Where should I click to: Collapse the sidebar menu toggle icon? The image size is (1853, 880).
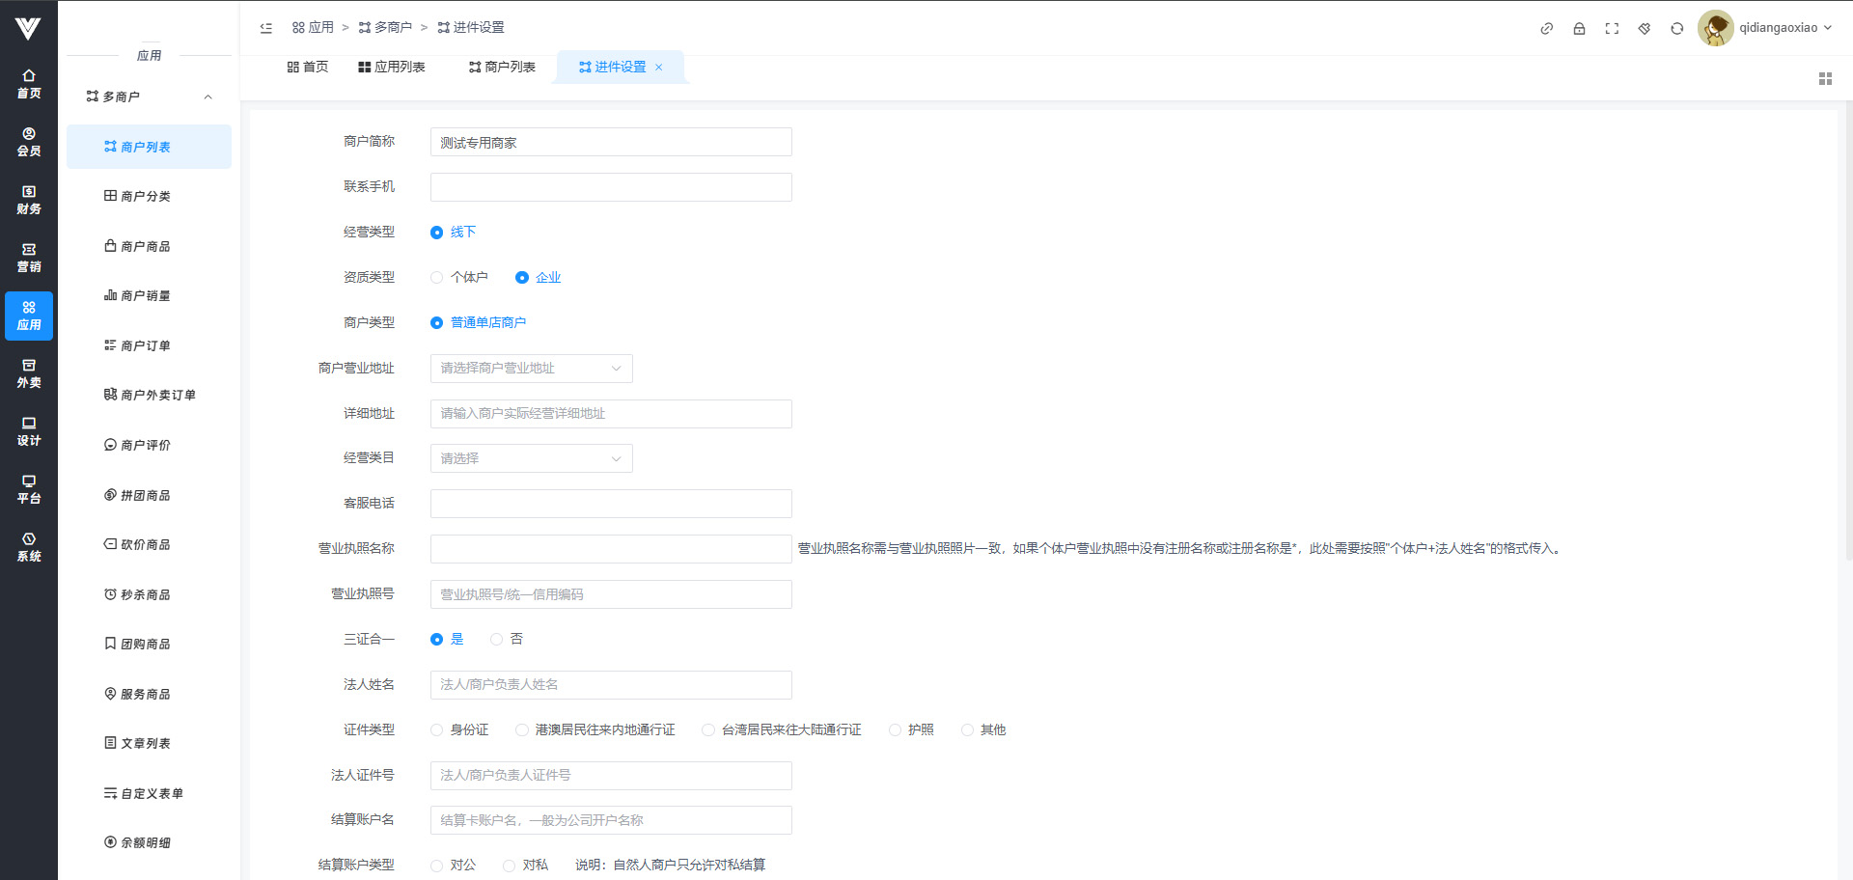(266, 28)
